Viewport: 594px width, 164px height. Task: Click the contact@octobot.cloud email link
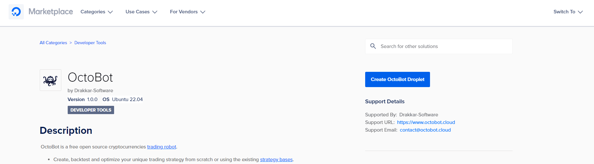click(425, 130)
